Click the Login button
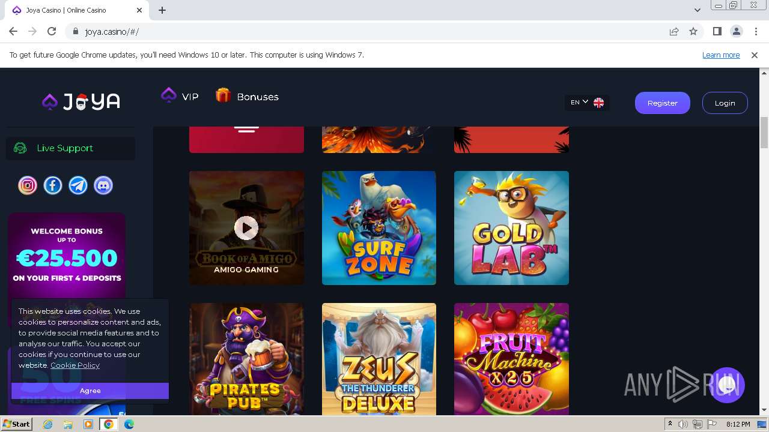Screen dimensions: 769x432 click(725, 103)
